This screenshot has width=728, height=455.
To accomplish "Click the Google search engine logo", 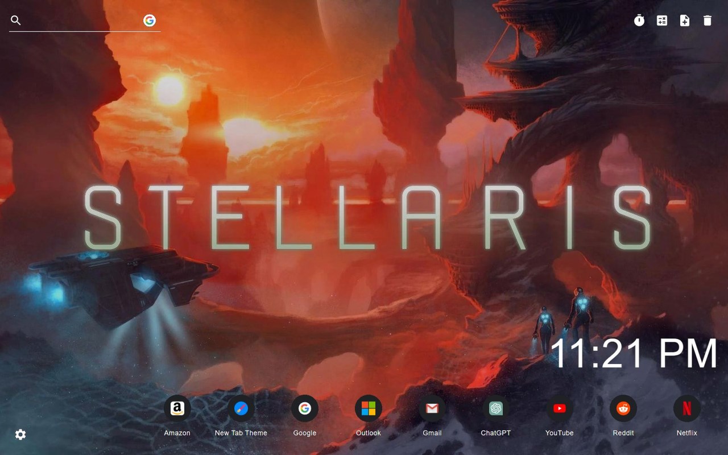I will coord(150,20).
